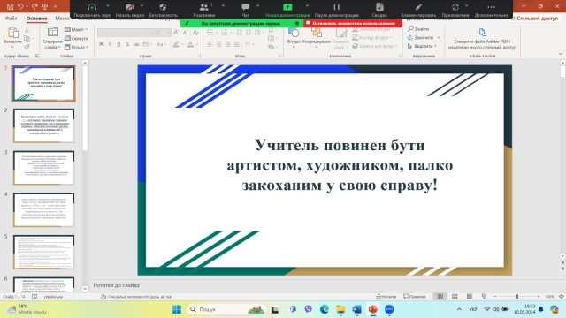
Task: Start slideshow from Quick Access toolbar
Action: coord(45,6)
